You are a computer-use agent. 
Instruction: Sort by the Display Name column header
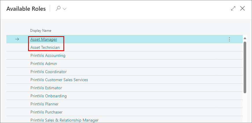coord(41,31)
